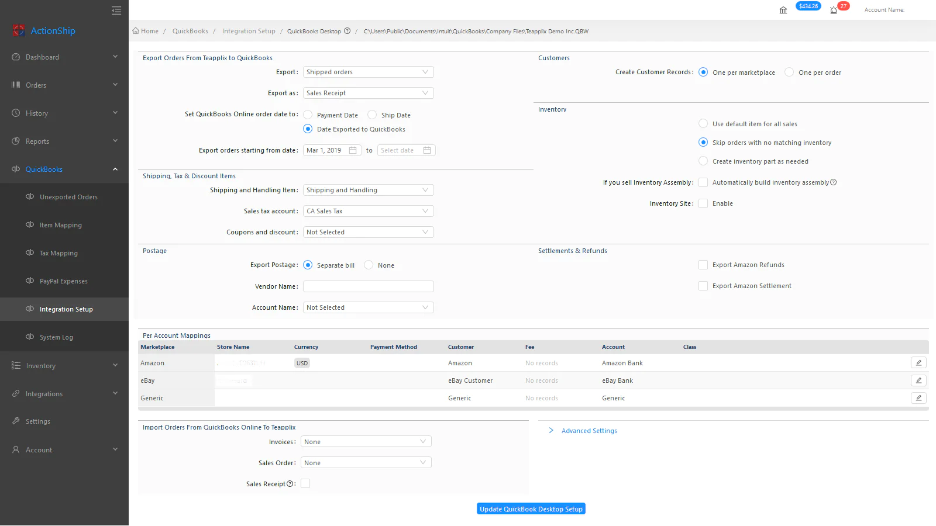
Task: Go to QuickBooks breadcrumb link
Action: coord(190,31)
